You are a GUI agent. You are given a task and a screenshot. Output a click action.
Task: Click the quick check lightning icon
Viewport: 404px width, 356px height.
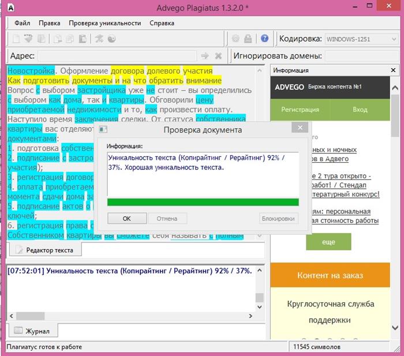99,39
